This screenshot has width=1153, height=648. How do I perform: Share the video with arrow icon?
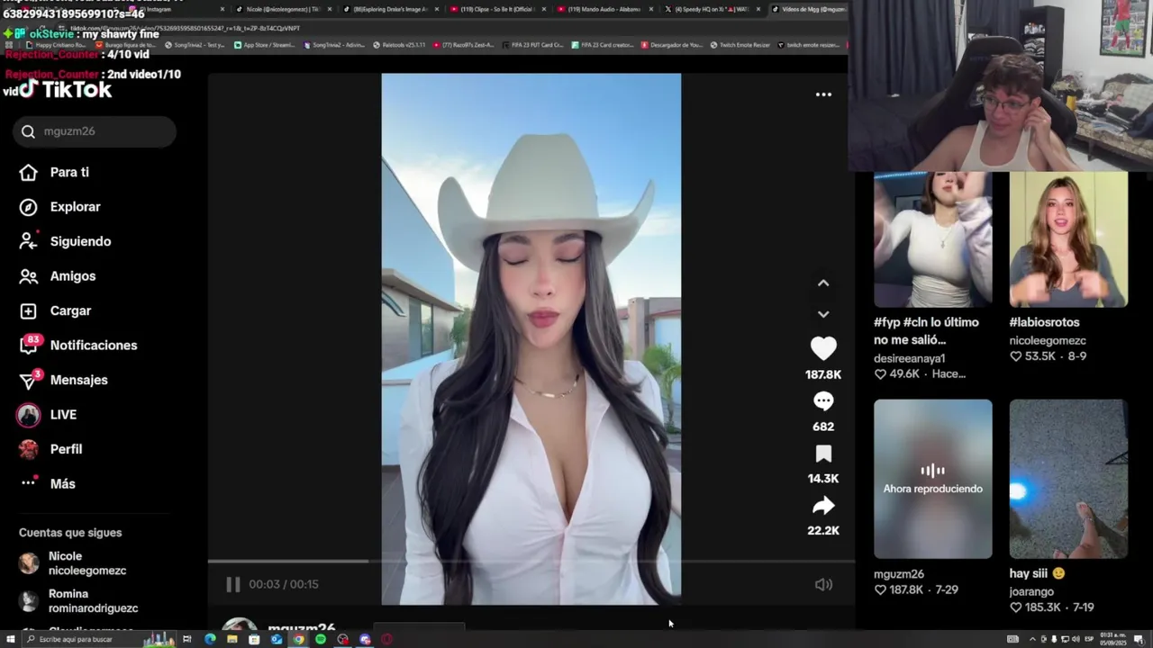(823, 506)
